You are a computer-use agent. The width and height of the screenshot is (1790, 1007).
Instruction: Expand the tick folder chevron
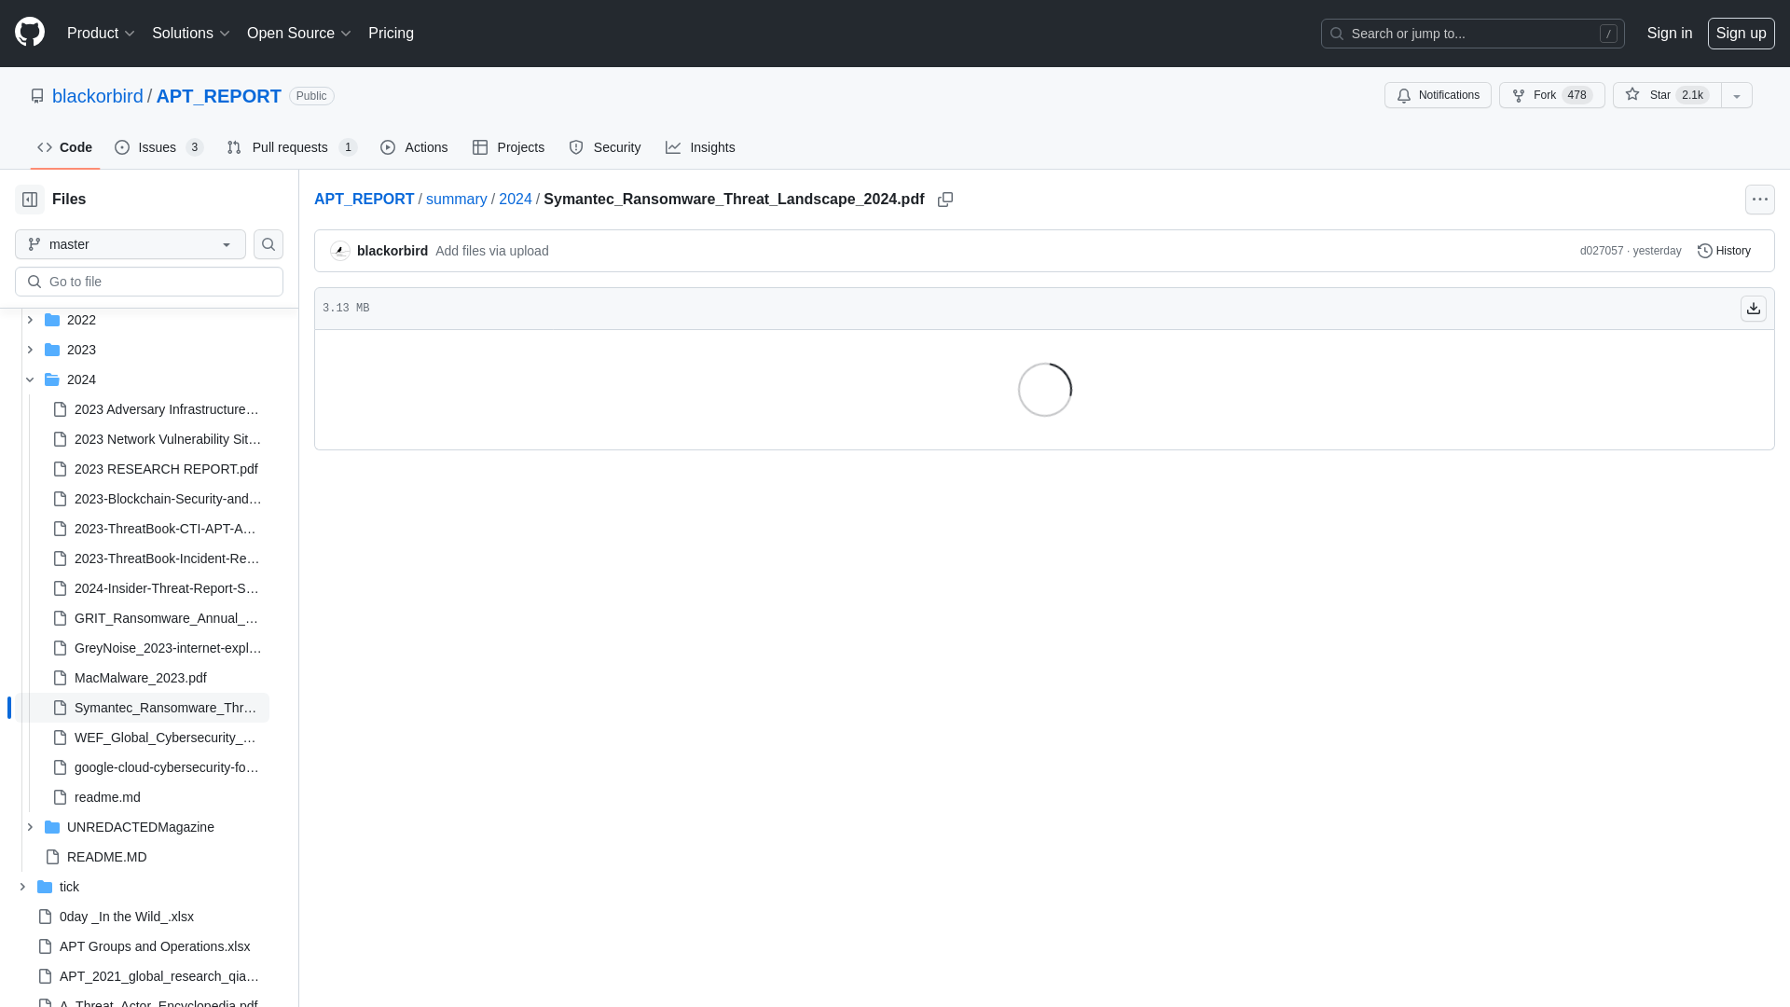pyautogui.click(x=22, y=887)
